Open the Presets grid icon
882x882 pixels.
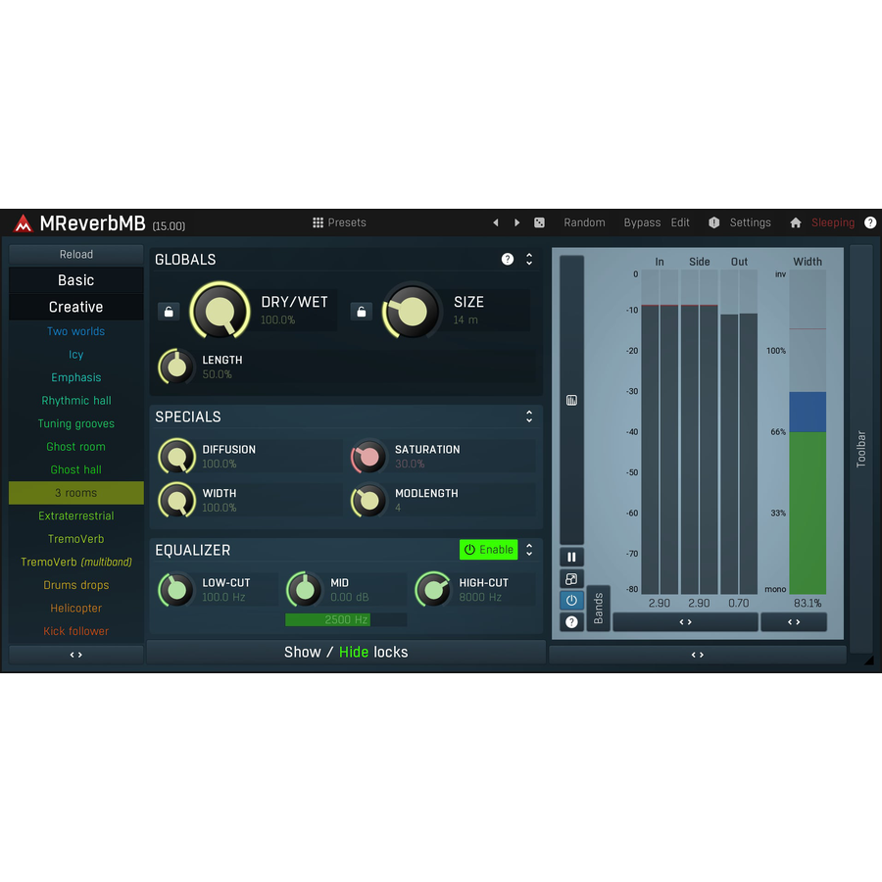(x=318, y=222)
